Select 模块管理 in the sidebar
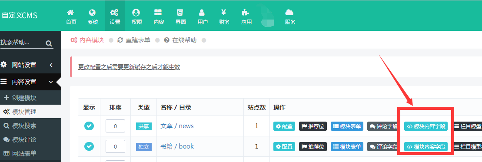This screenshot has height=162, width=482. pos(30,112)
